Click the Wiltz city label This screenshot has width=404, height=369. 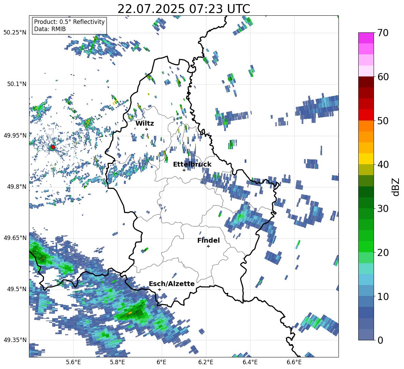(x=145, y=124)
